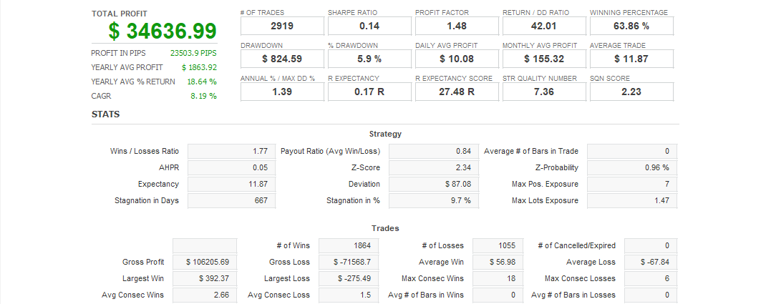Select the SQN Score value box

pos(631,92)
